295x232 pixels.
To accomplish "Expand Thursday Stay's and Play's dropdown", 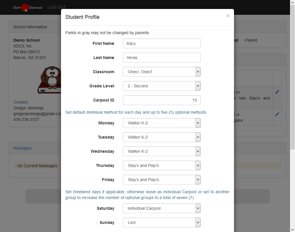I will click(162, 165).
